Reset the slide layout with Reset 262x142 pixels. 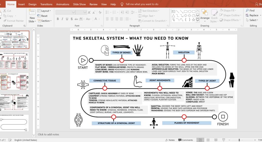tap(42, 16)
